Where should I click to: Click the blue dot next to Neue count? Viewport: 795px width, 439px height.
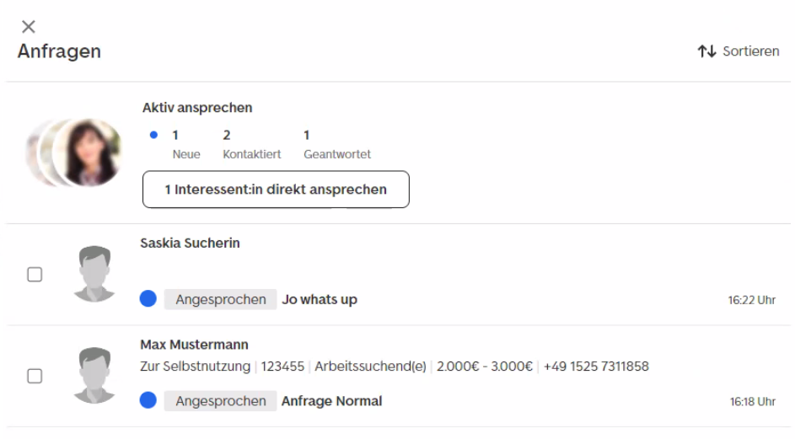click(153, 135)
